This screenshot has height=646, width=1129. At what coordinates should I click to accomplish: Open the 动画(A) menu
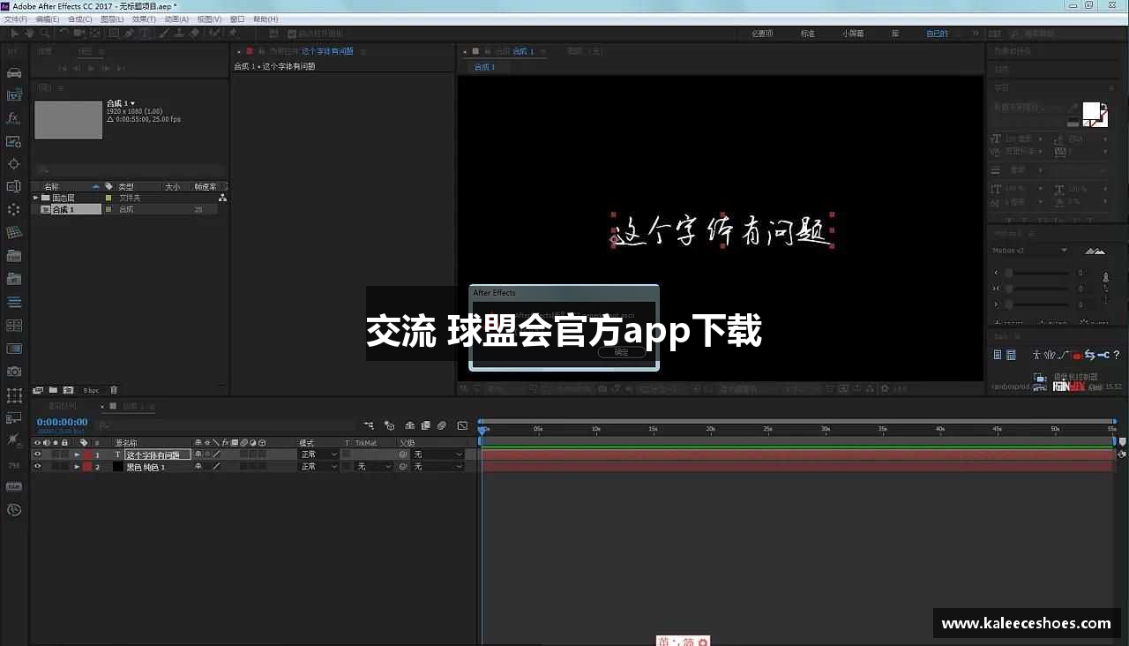tap(176, 19)
